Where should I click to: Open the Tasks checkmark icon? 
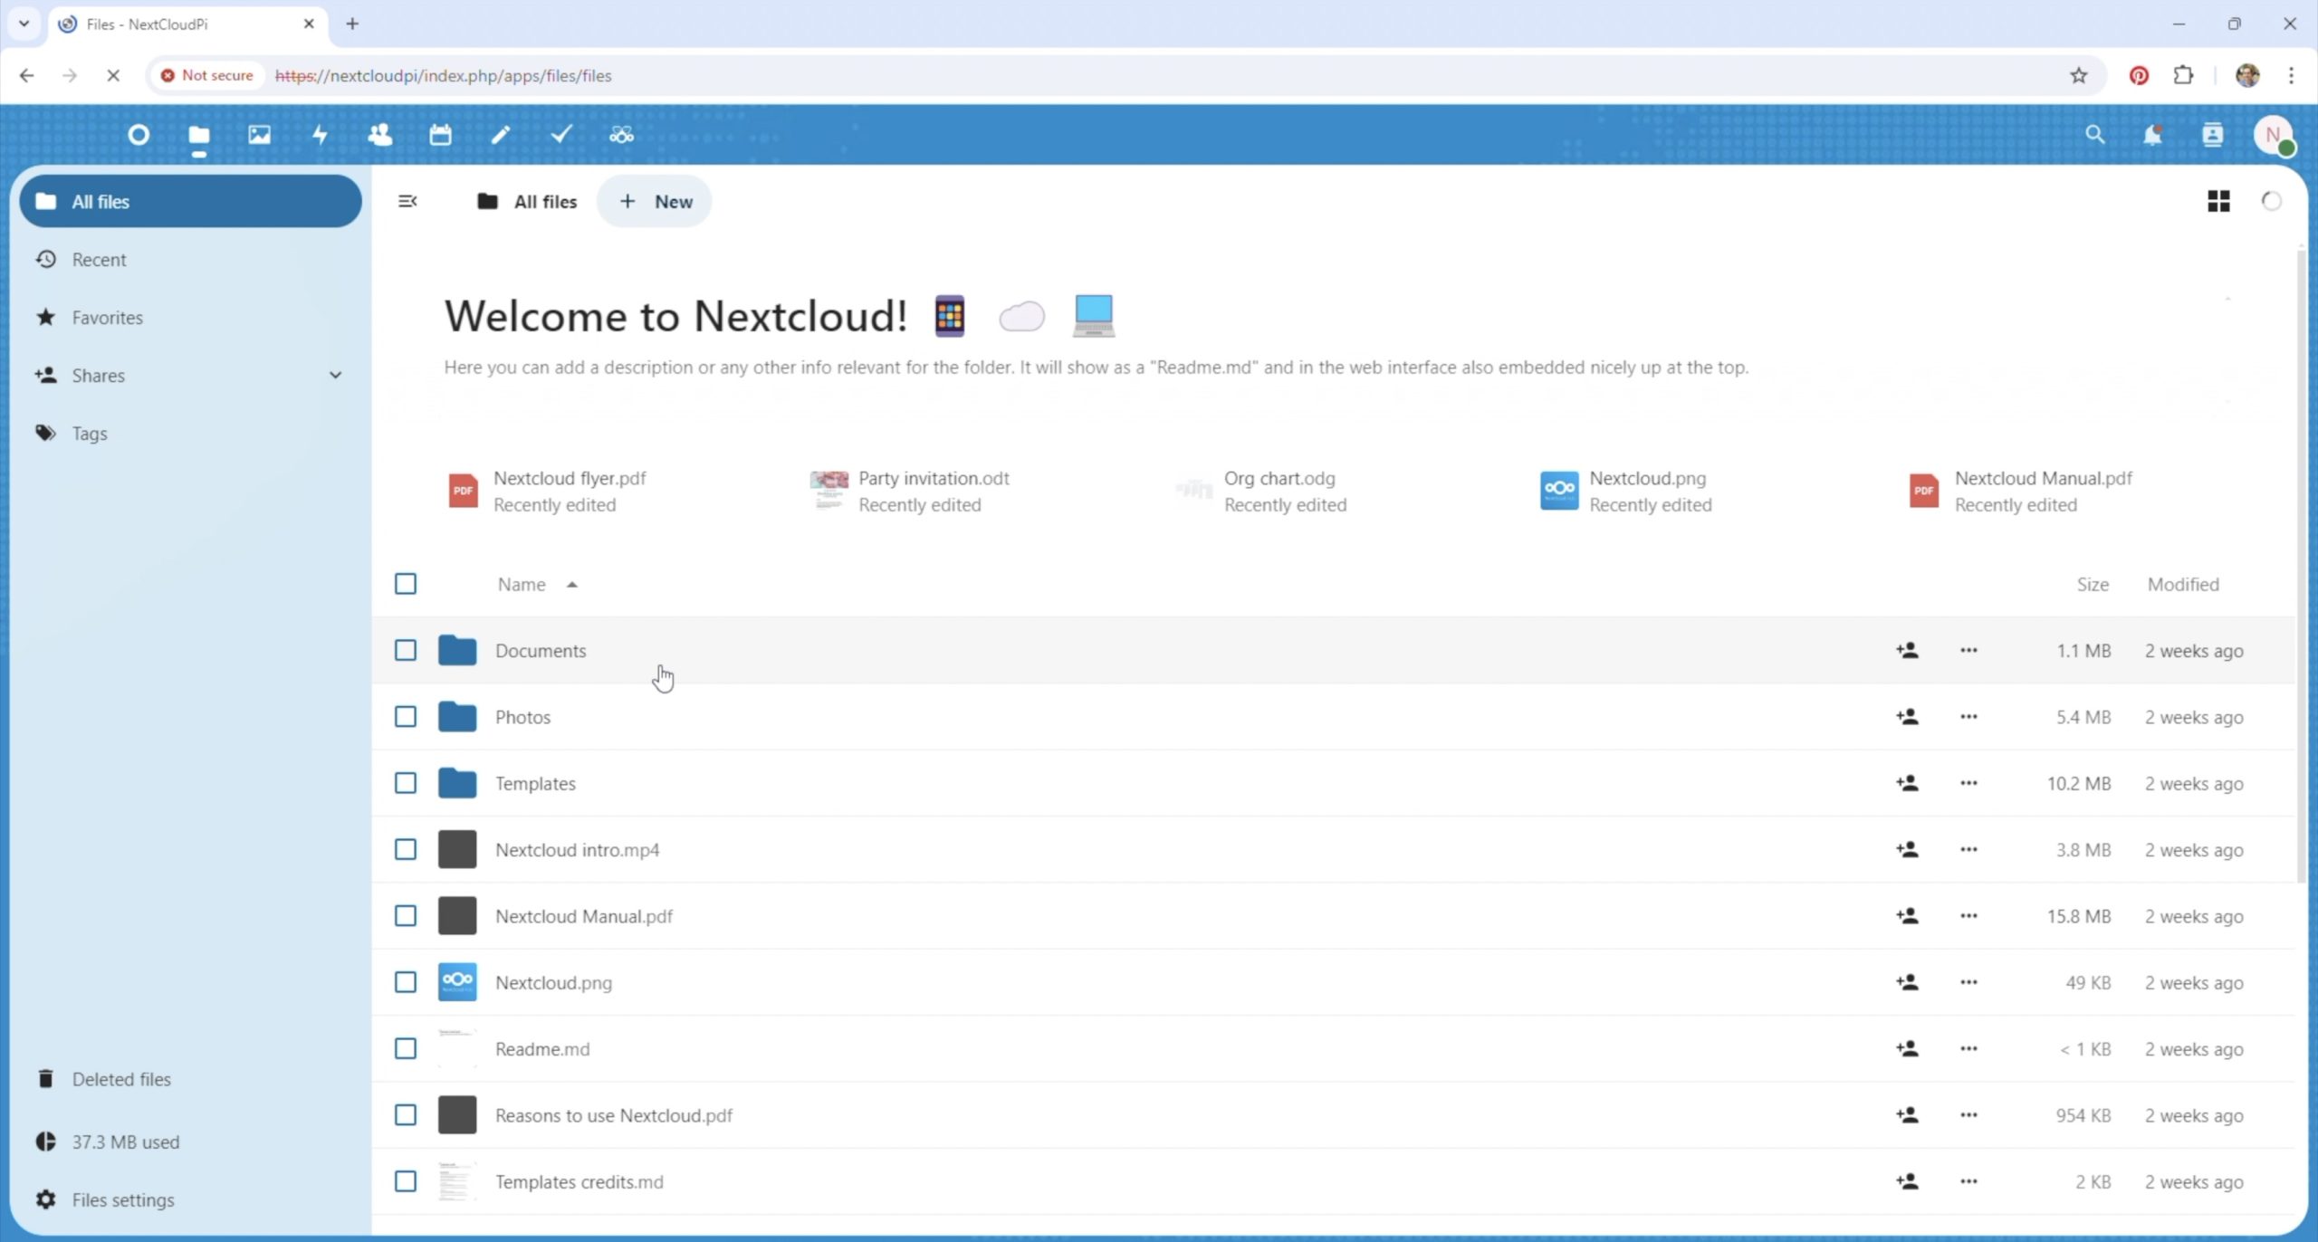point(561,135)
